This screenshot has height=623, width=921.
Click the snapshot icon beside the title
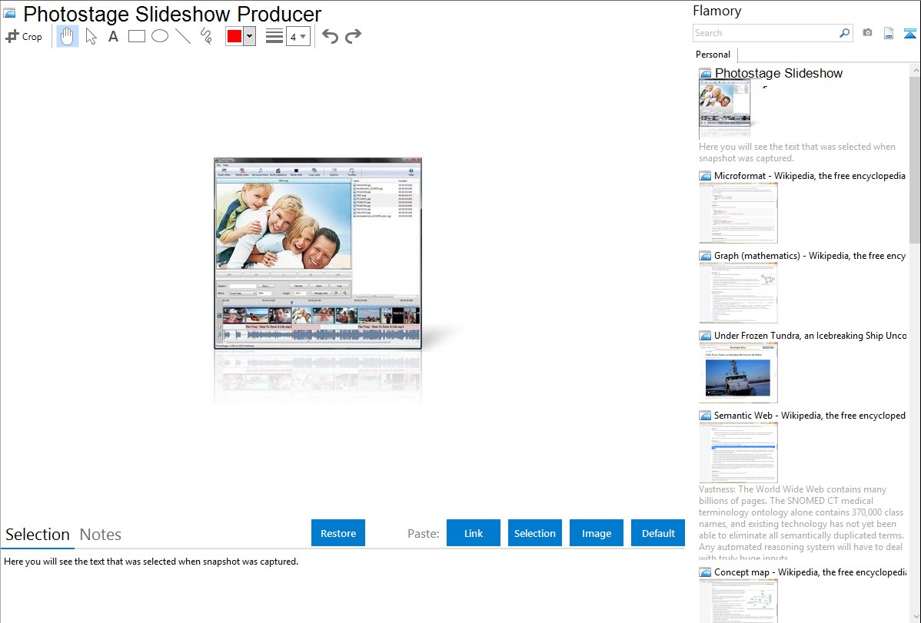(x=9, y=13)
